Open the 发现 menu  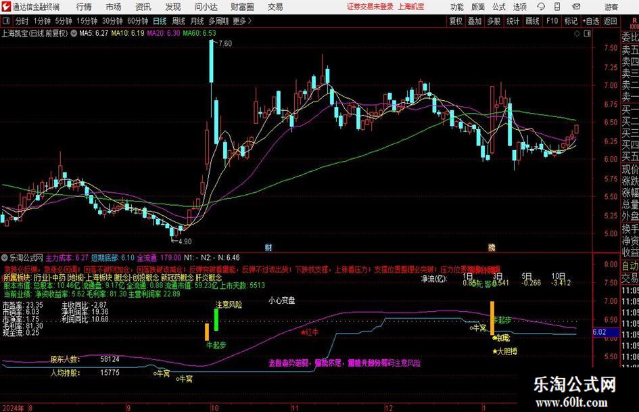(173, 7)
